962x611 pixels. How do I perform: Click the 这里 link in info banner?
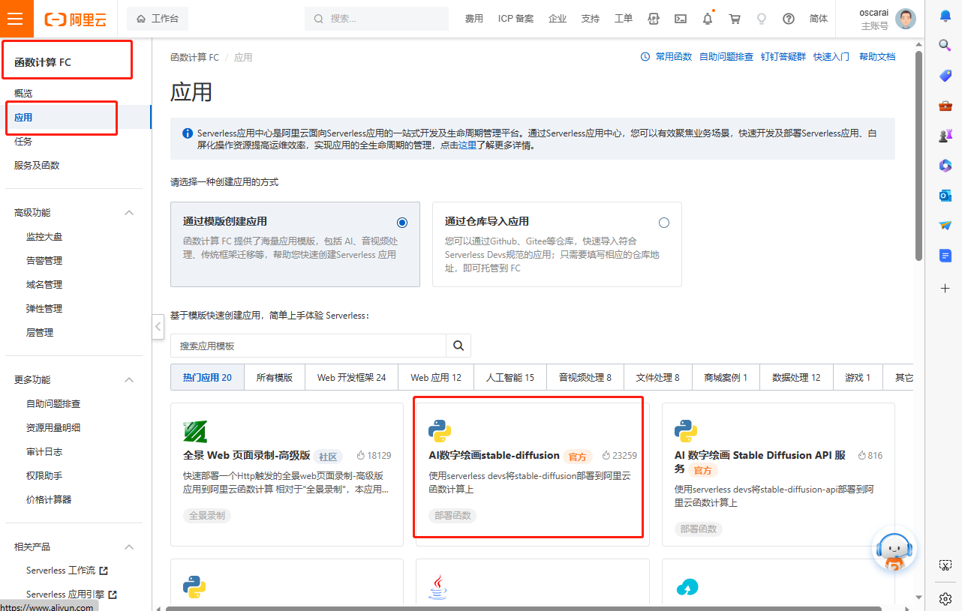[x=467, y=145]
